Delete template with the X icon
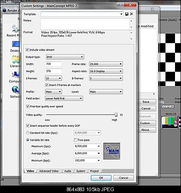 pyautogui.click(x=132, y=14)
